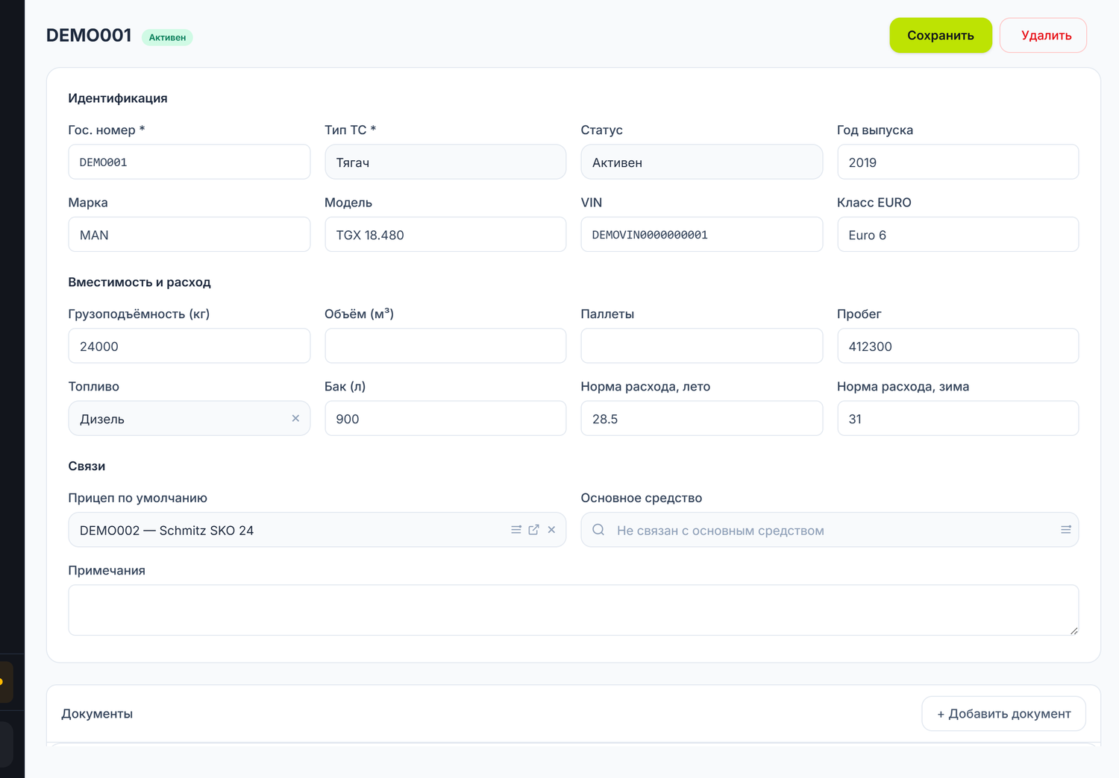
Task: Click the empty Объём (м³) field
Action: tap(445, 346)
